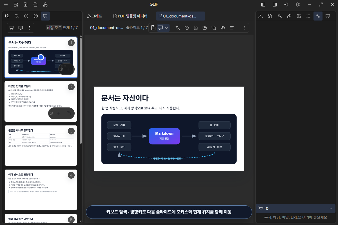Click the plus icon on slide 1 thumbnail
Image resolution: width=338 pixels, height=225 pixels.
(69, 69)
